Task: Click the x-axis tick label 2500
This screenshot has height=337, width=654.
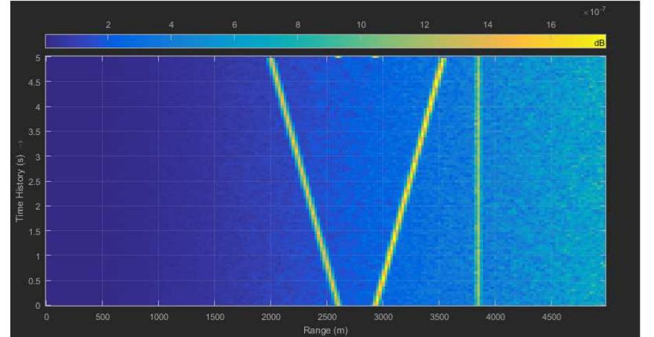Action: (x=327, y=317)
